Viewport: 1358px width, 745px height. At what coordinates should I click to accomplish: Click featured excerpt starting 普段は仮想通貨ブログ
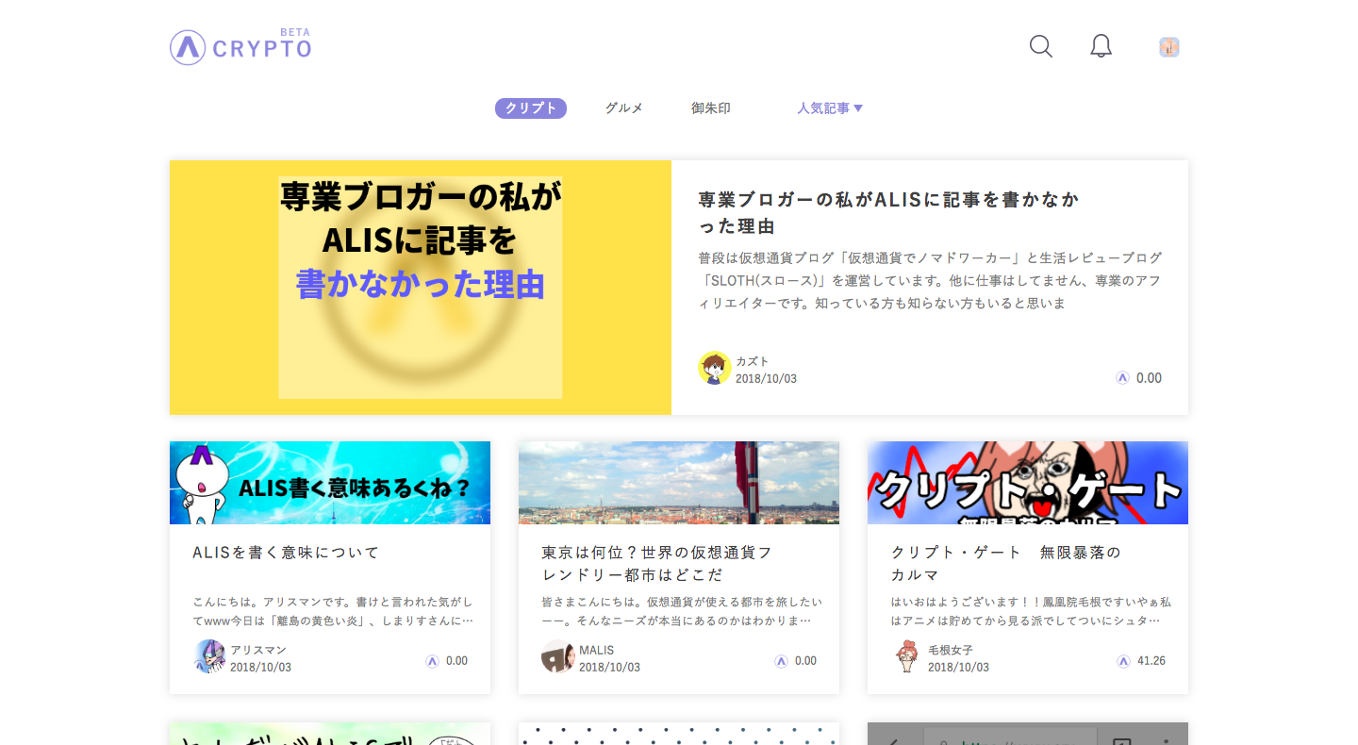coord(930,280)
